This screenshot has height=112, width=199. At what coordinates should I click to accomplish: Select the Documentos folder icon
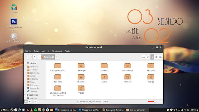(x=127, y=66)
